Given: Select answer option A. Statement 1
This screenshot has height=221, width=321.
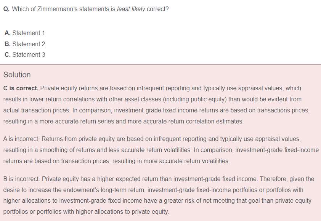Looking at the screenshot, I should tap(24, 33).
